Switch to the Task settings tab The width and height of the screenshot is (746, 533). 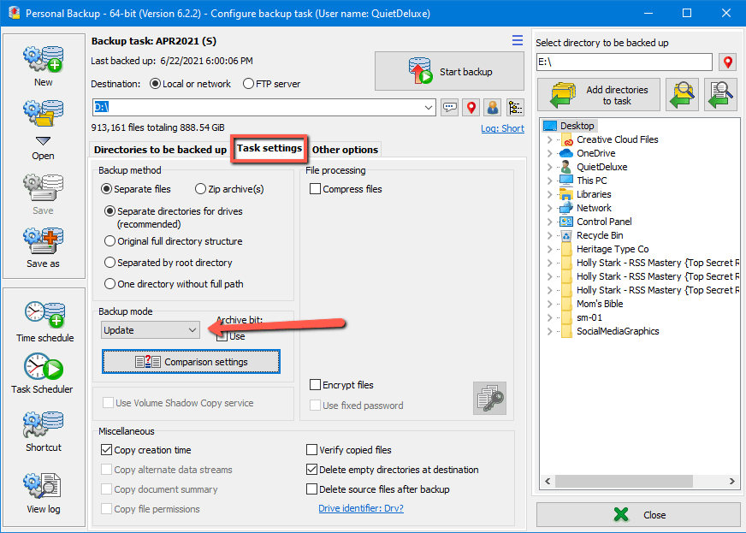tap(269, 148)
